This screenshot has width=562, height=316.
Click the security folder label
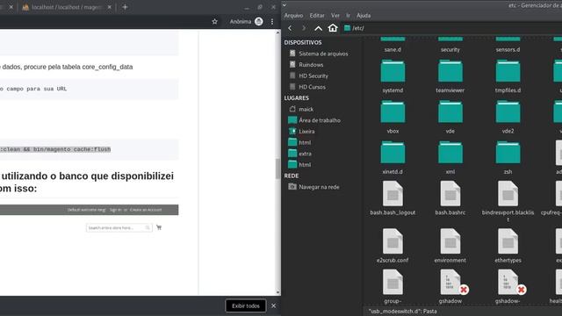coord(450,49)
